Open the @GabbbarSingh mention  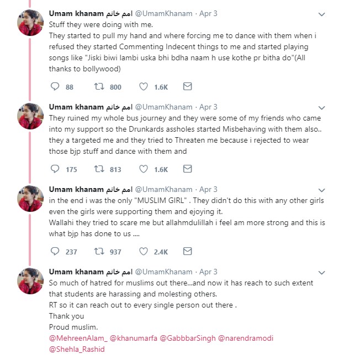187,338
